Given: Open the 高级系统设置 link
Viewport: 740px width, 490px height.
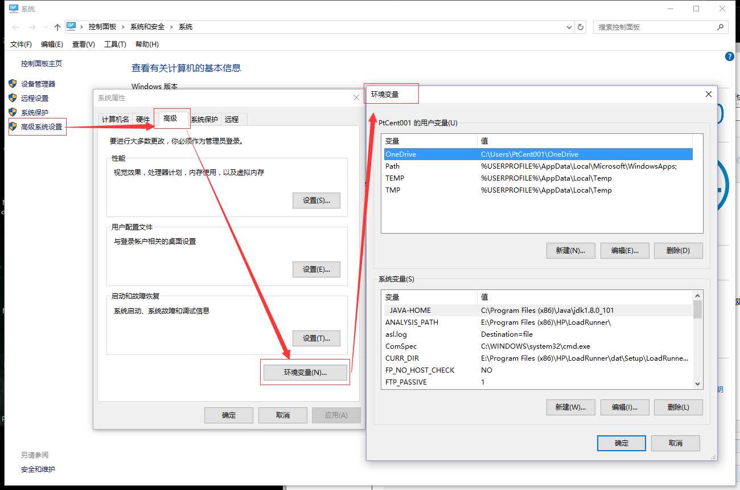Looking at the screenshot, I should point(42,127).
